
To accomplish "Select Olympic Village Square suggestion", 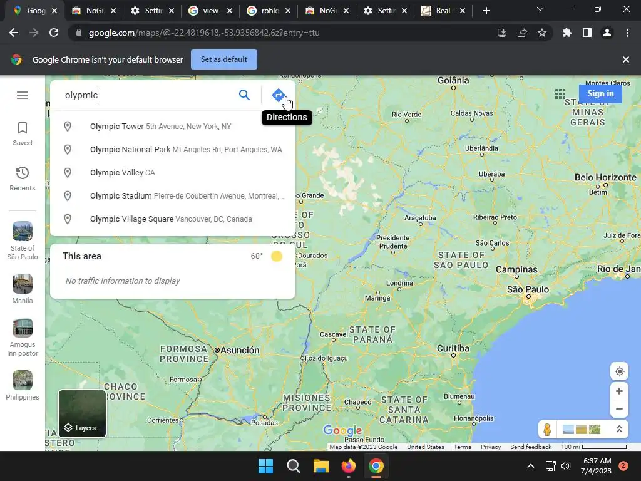I will pyautogui.click(x=173, y=219).
